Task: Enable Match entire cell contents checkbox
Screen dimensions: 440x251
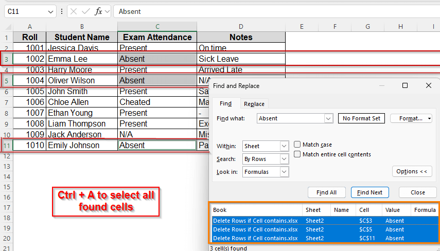Action: click(297, 154)
